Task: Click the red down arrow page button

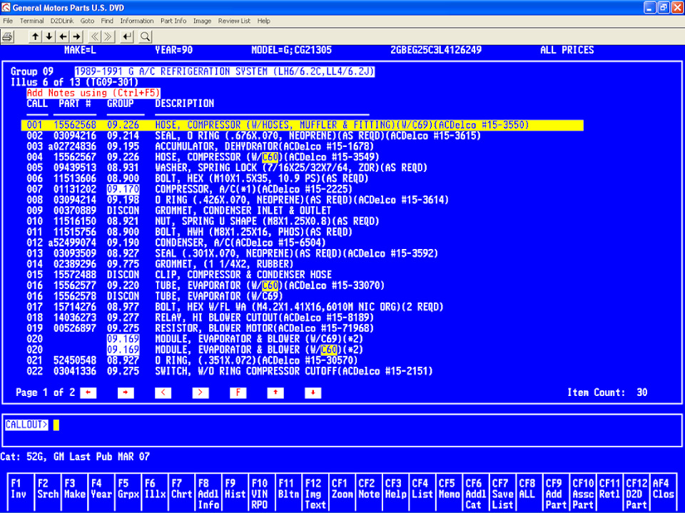Action: click(x=313, y=393)
